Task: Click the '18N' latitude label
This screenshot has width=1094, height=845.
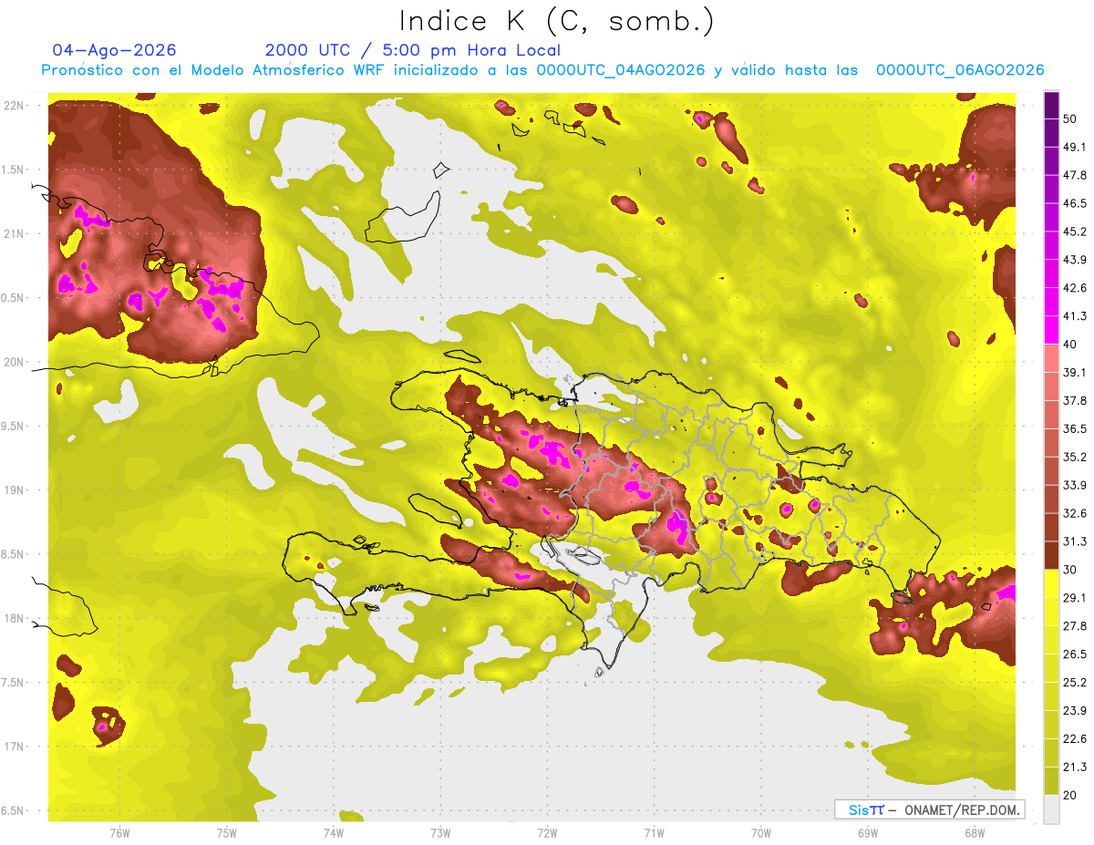Action: pyautogui.click(x=15, y=619)
